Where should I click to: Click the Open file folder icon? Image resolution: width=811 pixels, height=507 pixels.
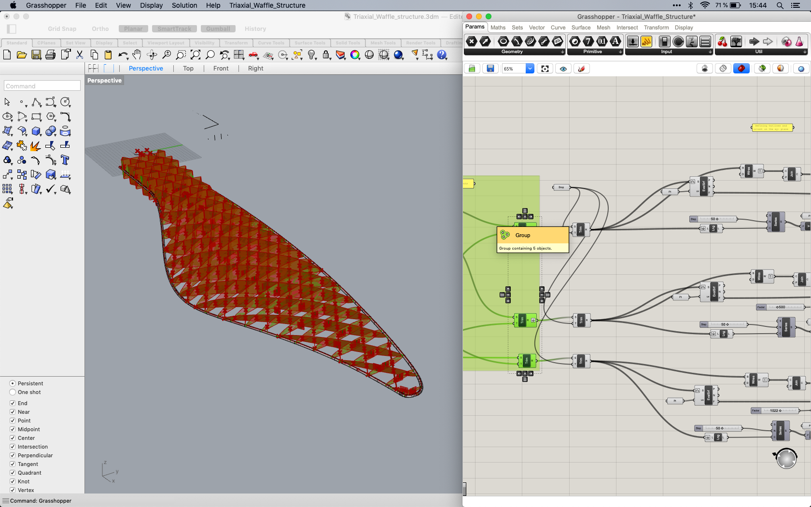coord(22,55)
